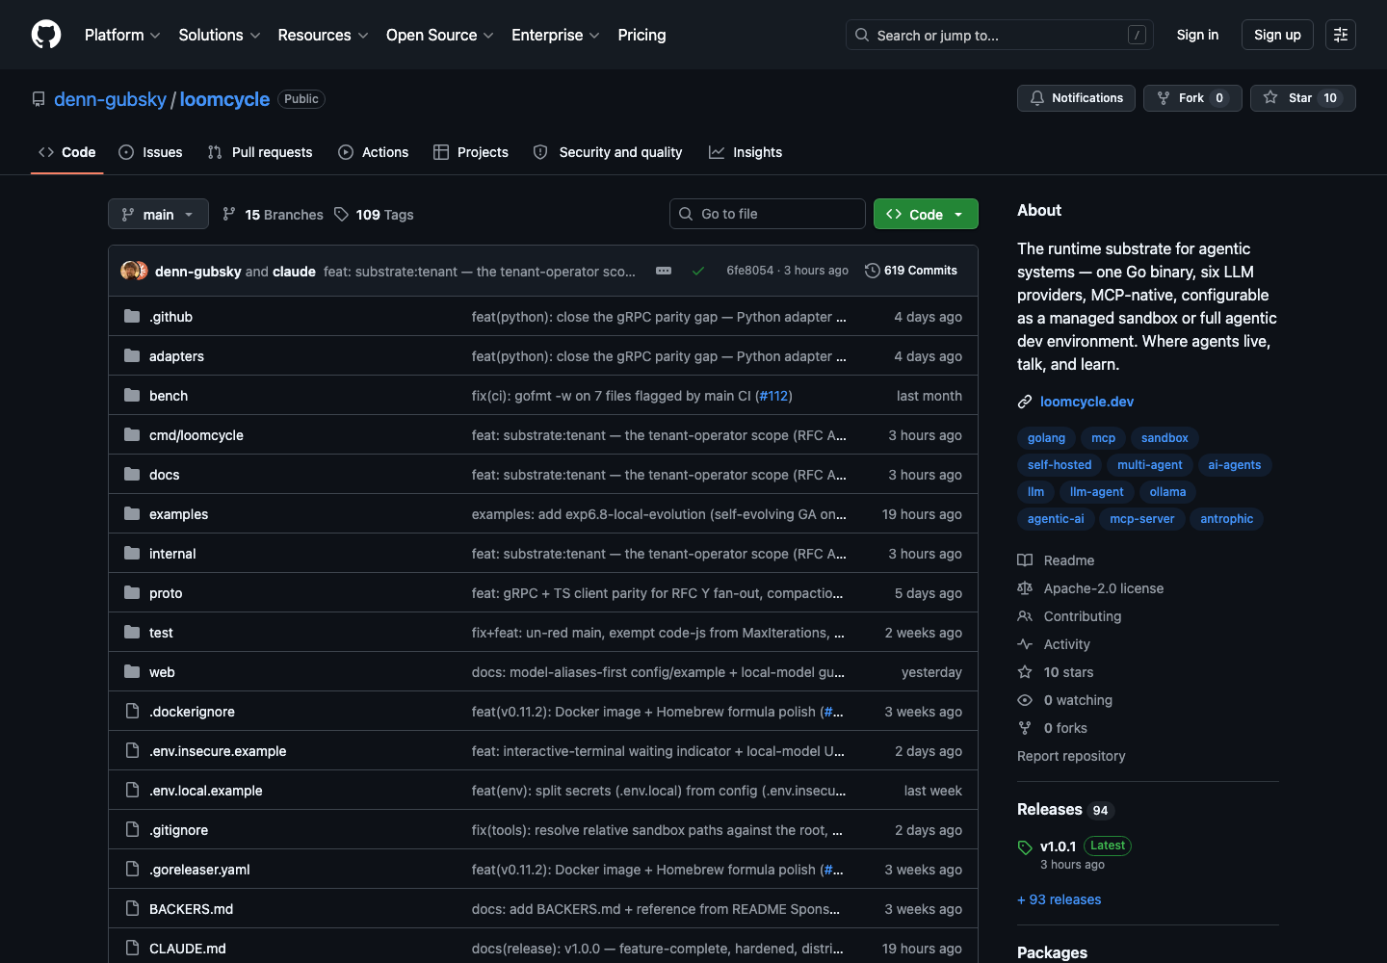Open the main branch dropdown

[158, 214]
